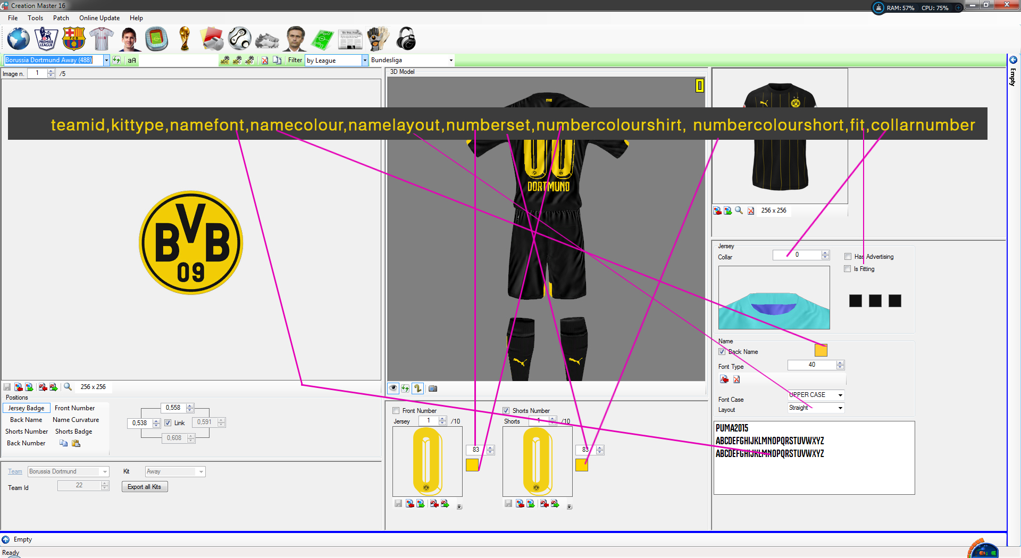Click yellow jersey number colour swatch
Screen dimensions: 1021x558
click(472, 465)
